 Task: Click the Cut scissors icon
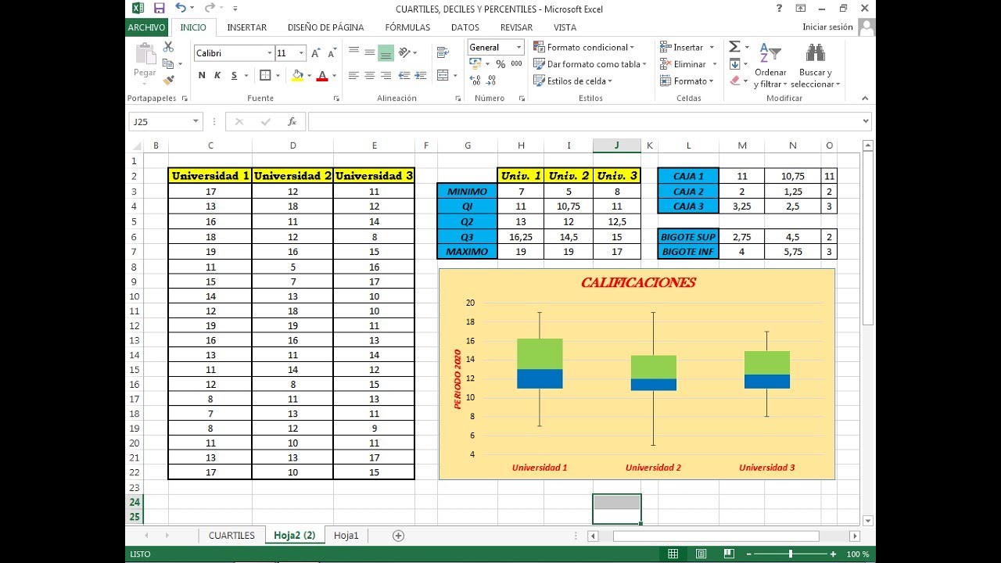[168, 47]
